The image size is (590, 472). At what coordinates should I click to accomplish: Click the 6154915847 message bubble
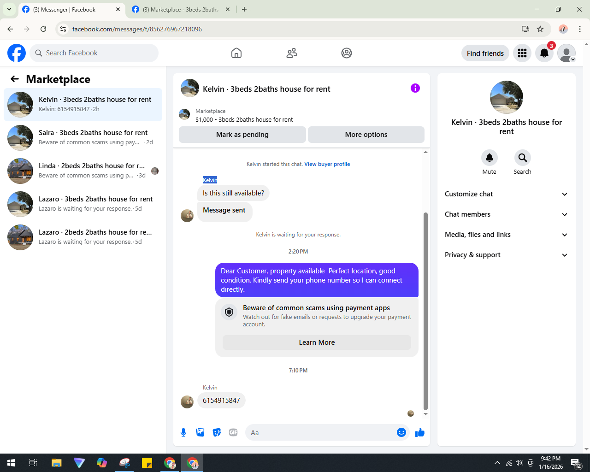pos(221,401)
